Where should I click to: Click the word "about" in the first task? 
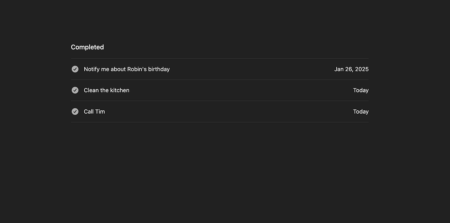point(118,69)
